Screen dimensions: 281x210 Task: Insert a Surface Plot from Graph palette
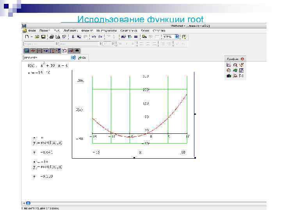pos(235,70)
